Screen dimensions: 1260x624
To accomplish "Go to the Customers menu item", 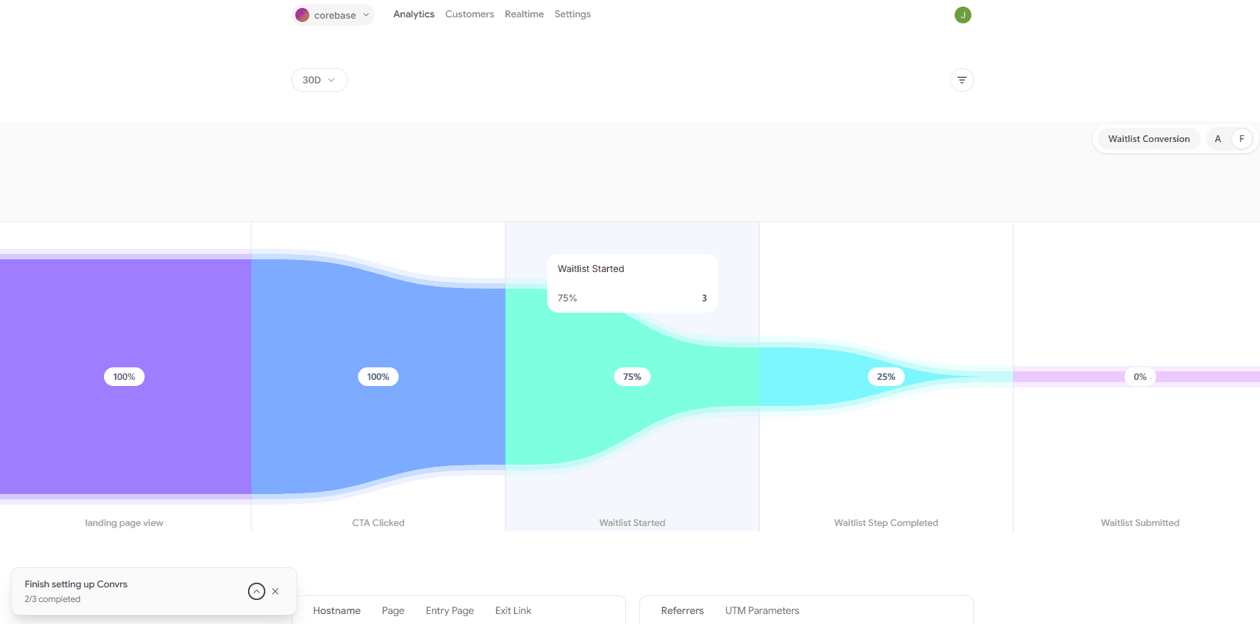I will coord(469,14).
